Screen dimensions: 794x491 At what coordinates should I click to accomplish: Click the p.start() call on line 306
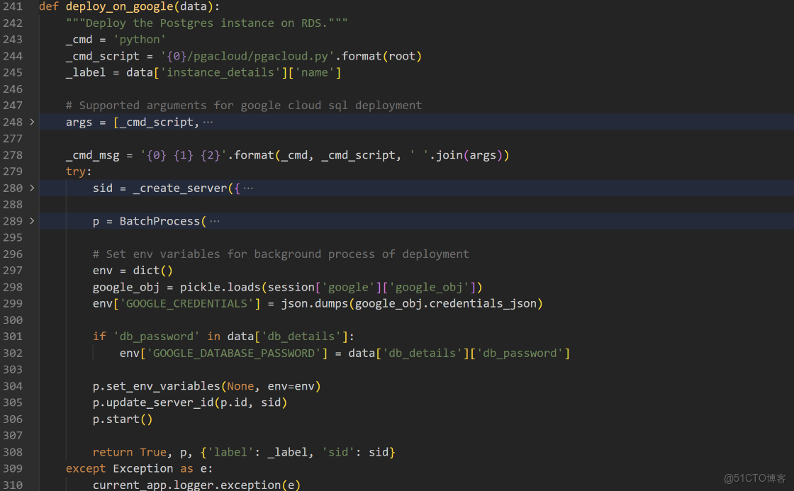point(121,419)
